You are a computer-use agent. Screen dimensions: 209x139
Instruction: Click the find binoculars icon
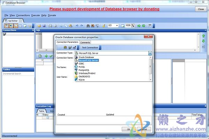pyautogui.click(x=88, y=26)
